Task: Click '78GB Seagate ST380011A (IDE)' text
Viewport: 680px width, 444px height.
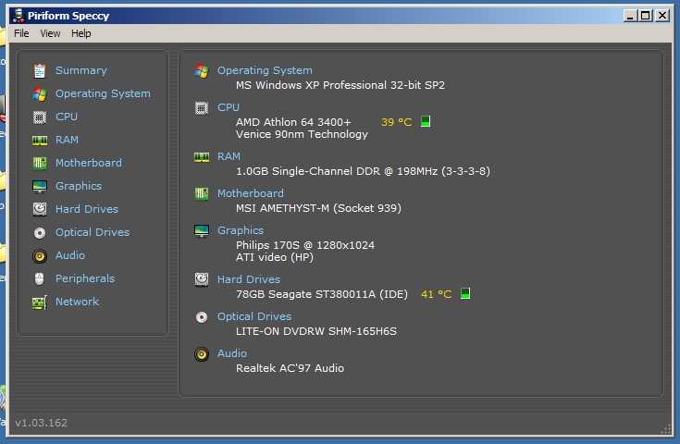Action: pos(322,294)
